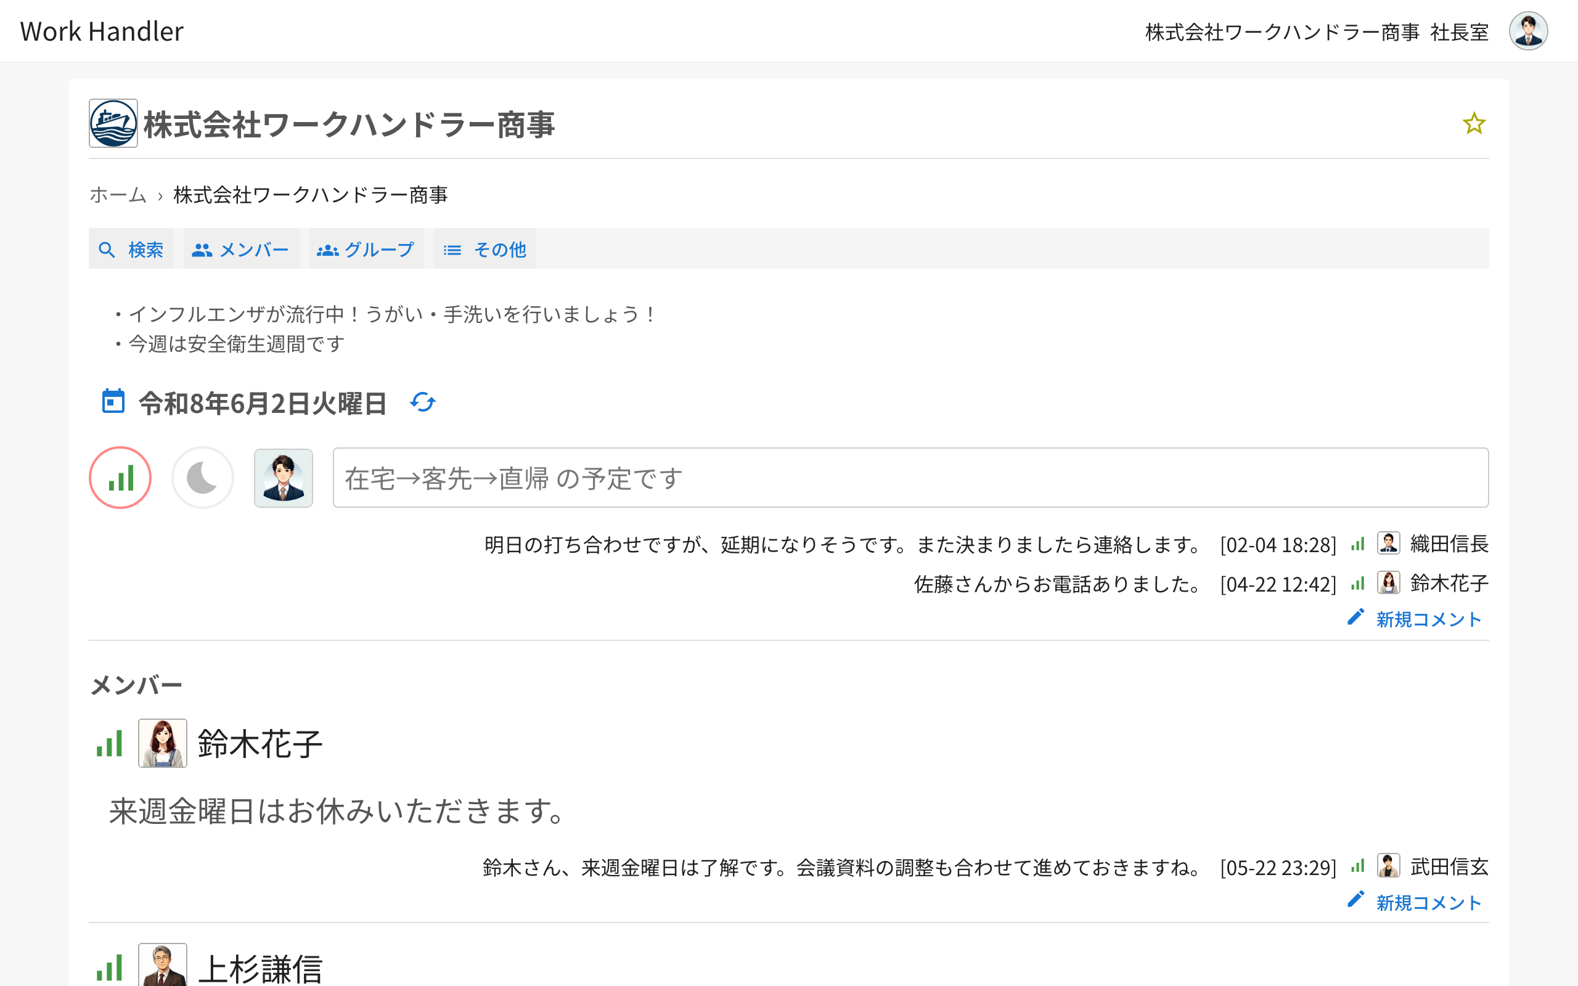Open the メンバー tab

click(241, 249)
